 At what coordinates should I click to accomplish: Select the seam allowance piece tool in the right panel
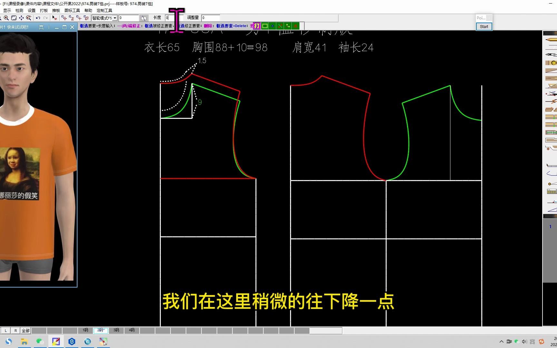551,140
